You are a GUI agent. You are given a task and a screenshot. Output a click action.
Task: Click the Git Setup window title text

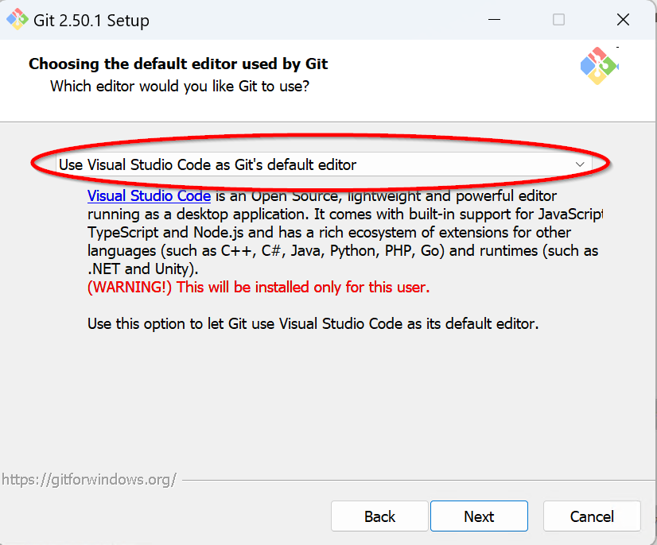pyautogui.click(x=87, y=20)
